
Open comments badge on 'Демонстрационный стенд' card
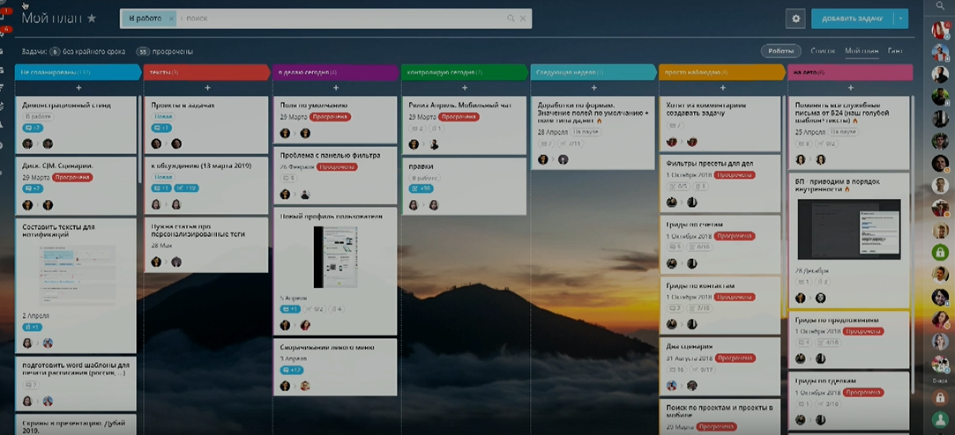33,128
